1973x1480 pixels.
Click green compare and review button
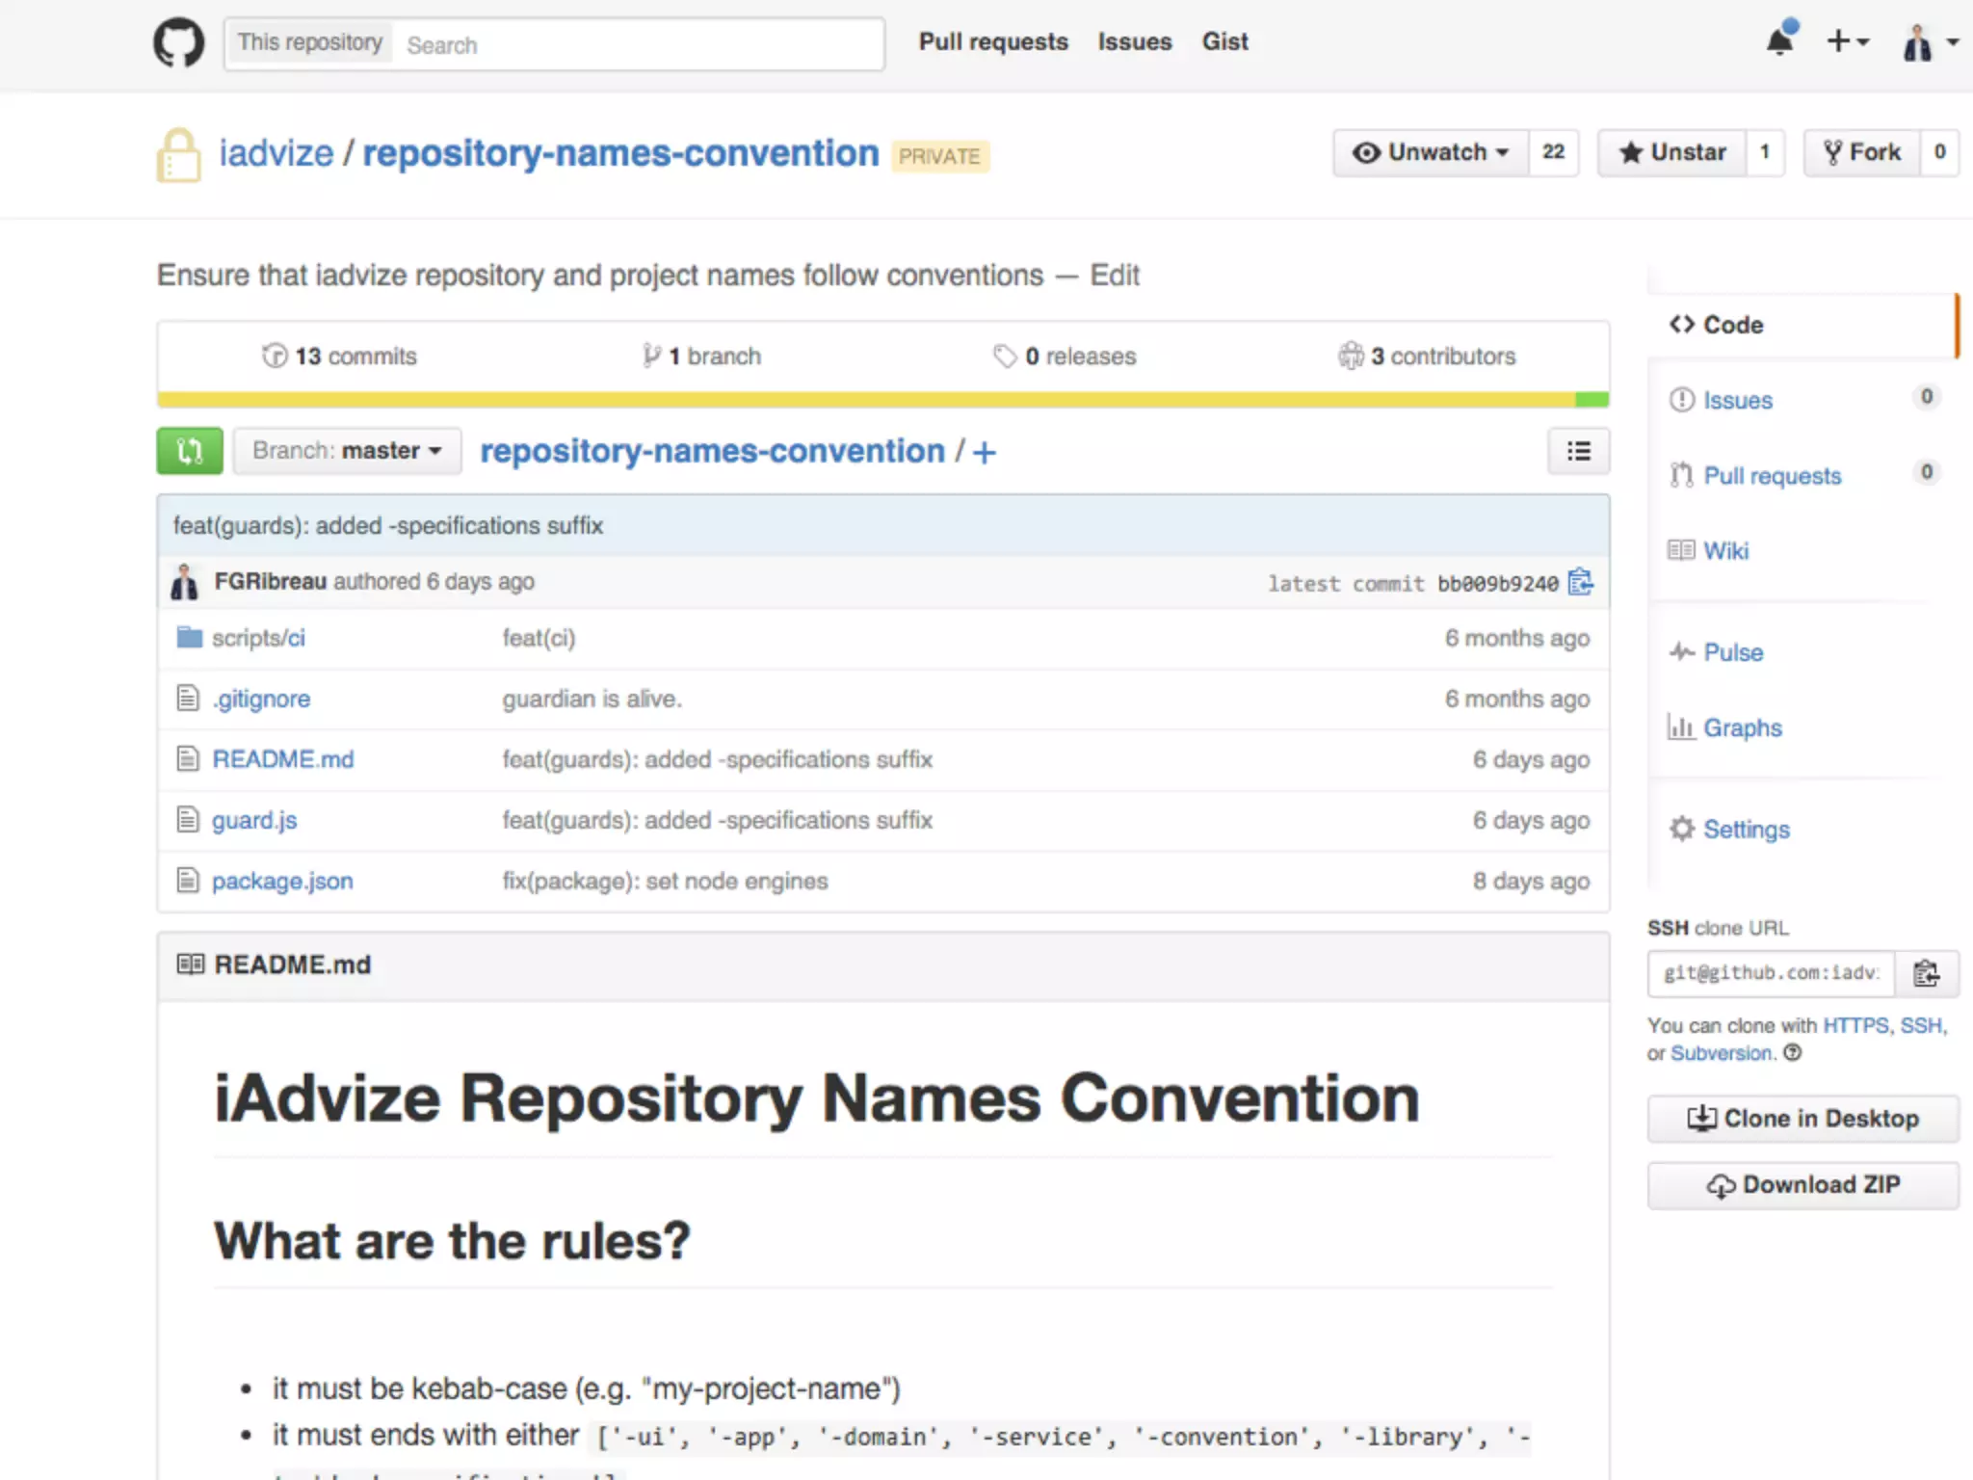click(x=190, y=451)
